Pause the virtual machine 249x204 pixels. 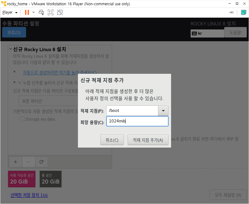point(27,12)
